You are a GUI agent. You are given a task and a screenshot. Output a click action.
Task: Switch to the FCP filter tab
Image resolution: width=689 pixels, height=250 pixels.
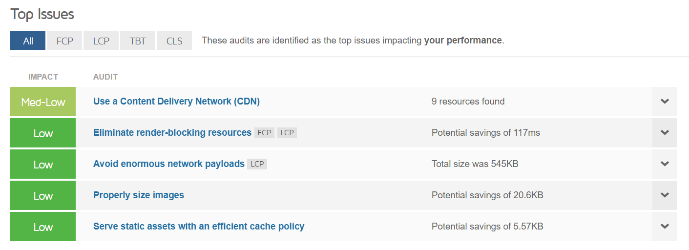[x=64, y=41]
